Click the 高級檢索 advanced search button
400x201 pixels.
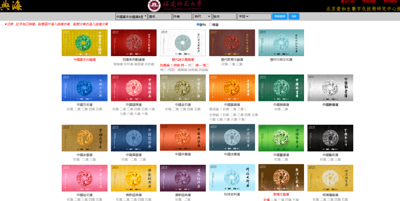pos(279,16)
